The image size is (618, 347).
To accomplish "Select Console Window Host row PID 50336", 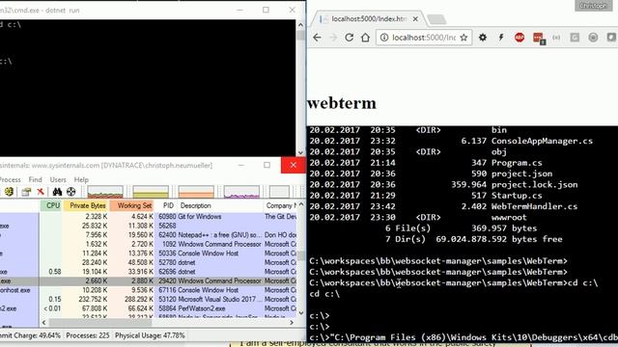I will (x=148, y=254).
